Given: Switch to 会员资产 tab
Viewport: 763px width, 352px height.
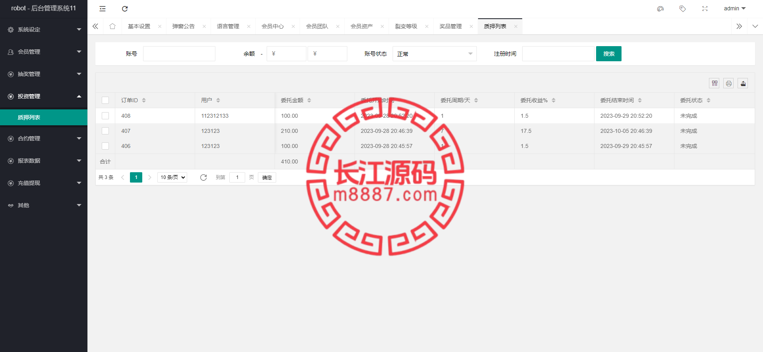Looking at the screenshot, I should 362,26.
